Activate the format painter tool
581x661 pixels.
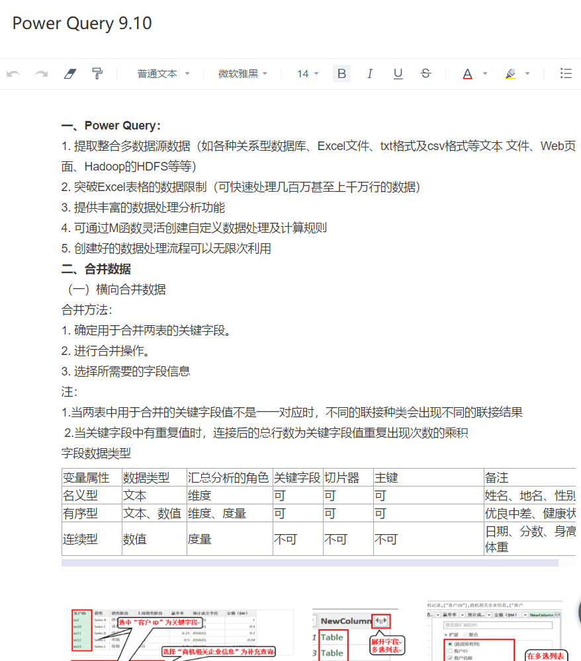(x=97, y=74)
